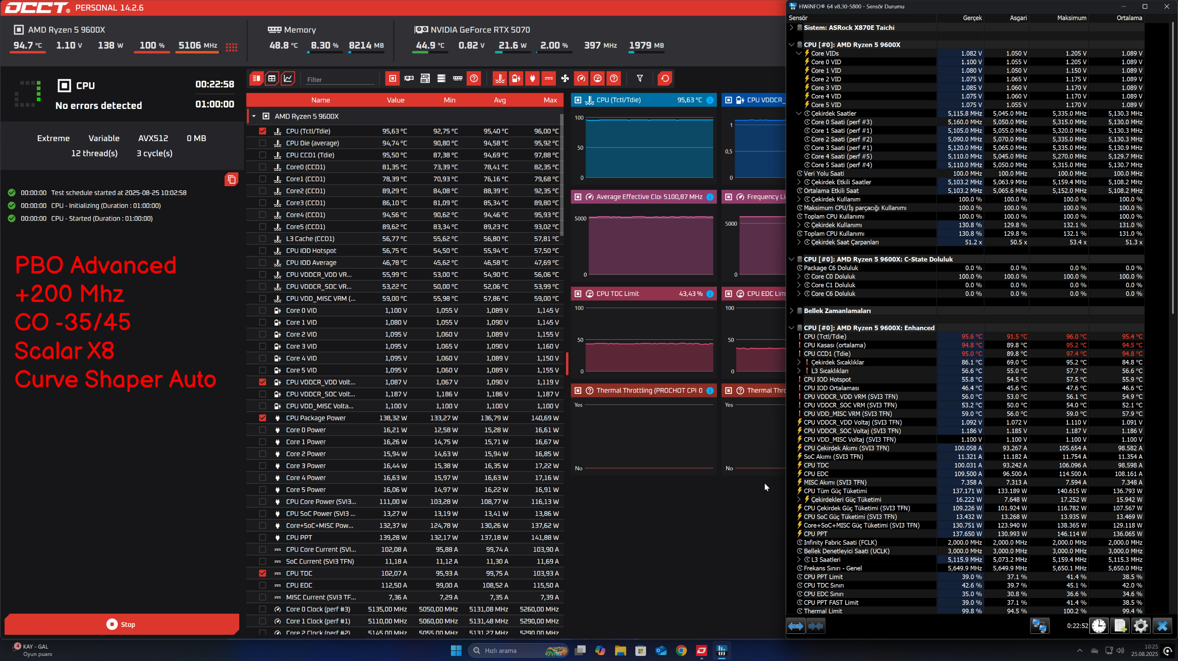
Task: Collapse the Core VIDs tree node
Action: [x=799, y=53]
